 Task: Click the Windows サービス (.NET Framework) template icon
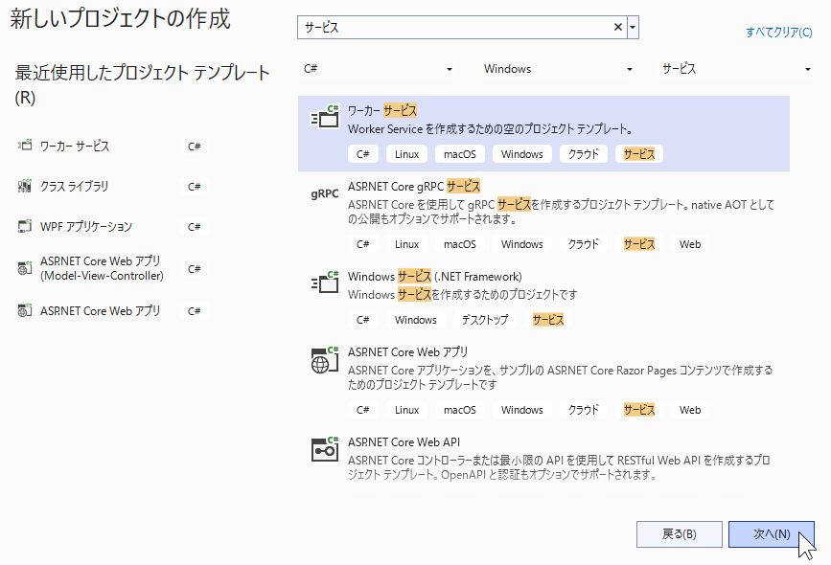click(324, 282)
